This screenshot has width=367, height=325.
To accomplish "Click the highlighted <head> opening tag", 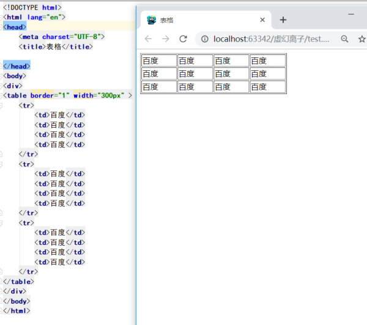I will click(x=15, y=27).
